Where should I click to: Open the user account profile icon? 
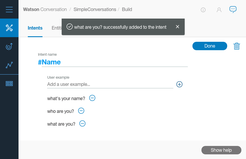219,10
